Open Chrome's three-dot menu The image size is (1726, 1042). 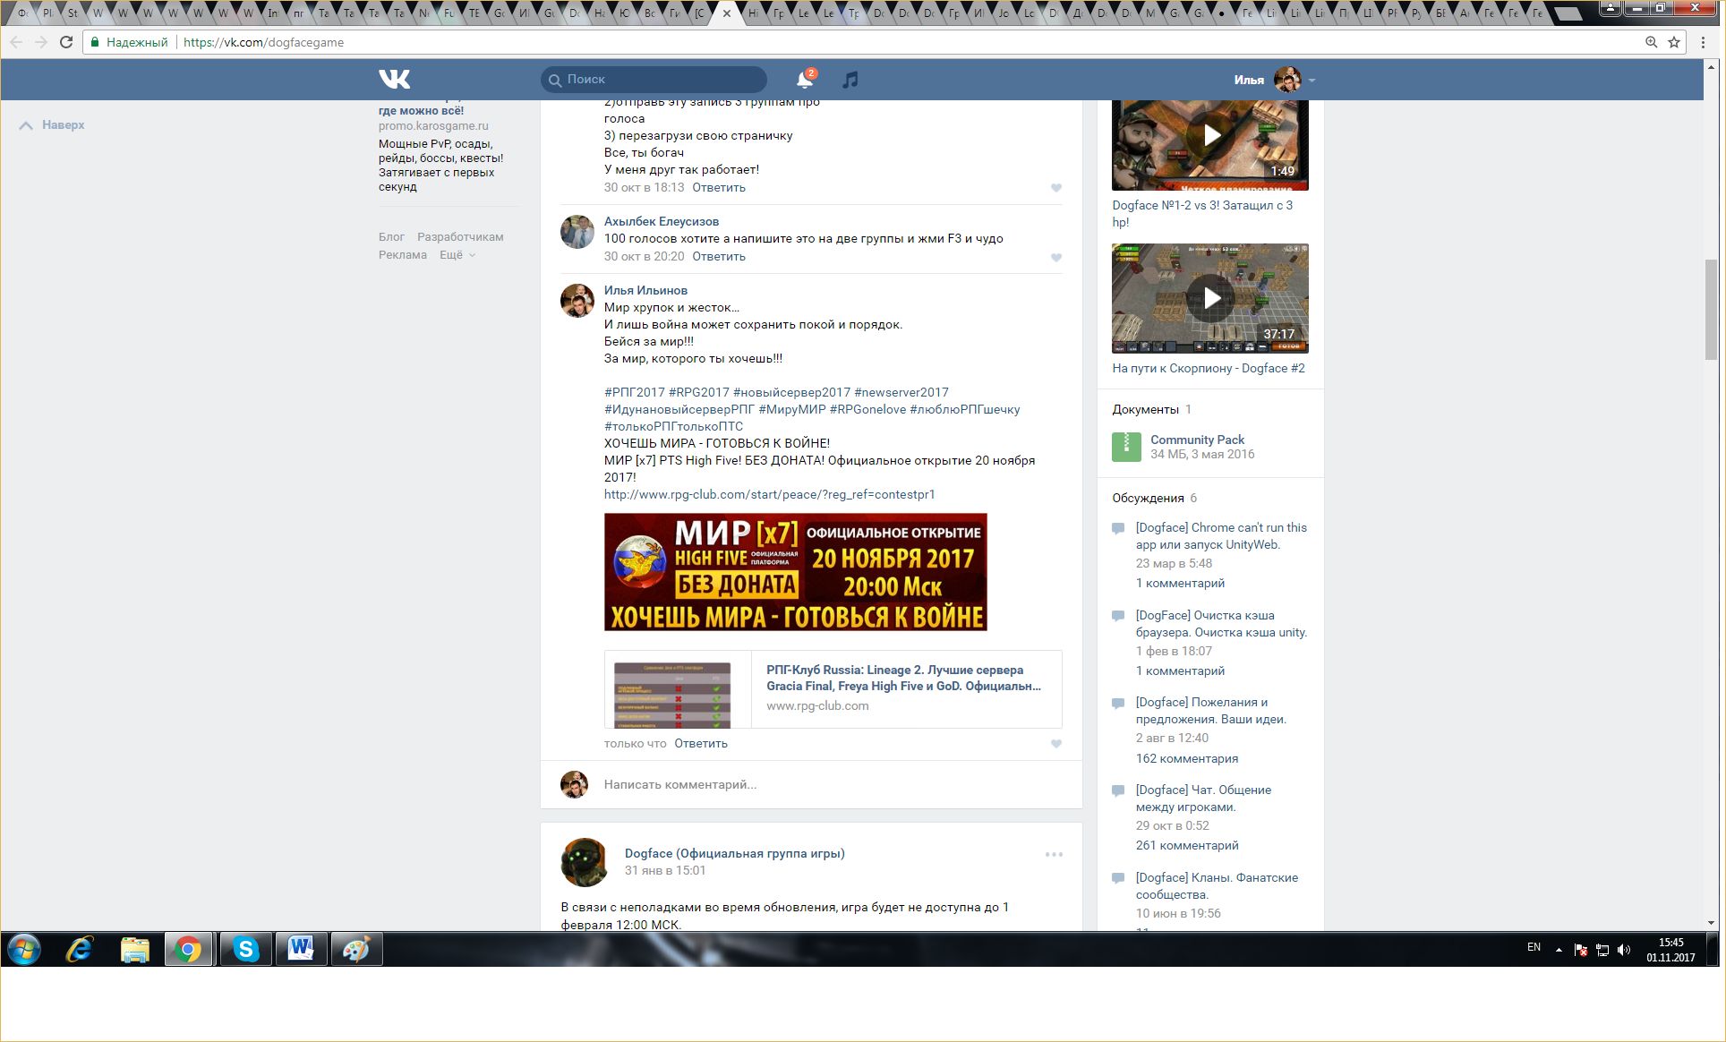pyautogui.click(x=1703, y=42)
